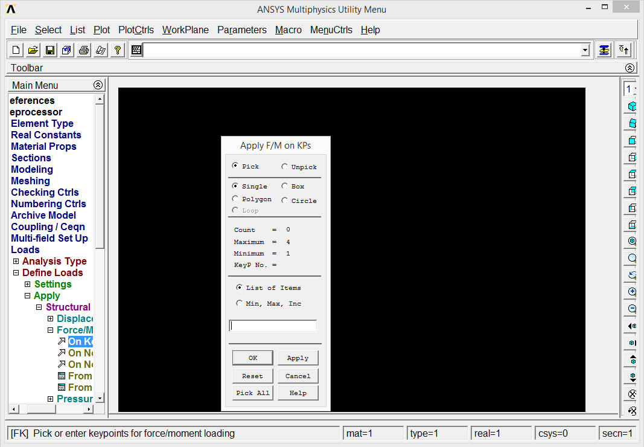Click the Fit View magnifier icon
This screenshot has width=644, height=447.
632,241
